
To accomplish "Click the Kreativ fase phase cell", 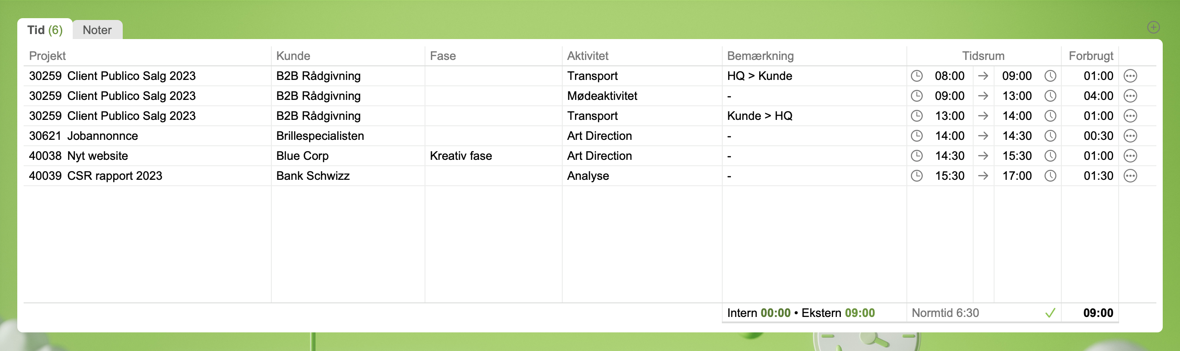I will (x=461, y=156).
